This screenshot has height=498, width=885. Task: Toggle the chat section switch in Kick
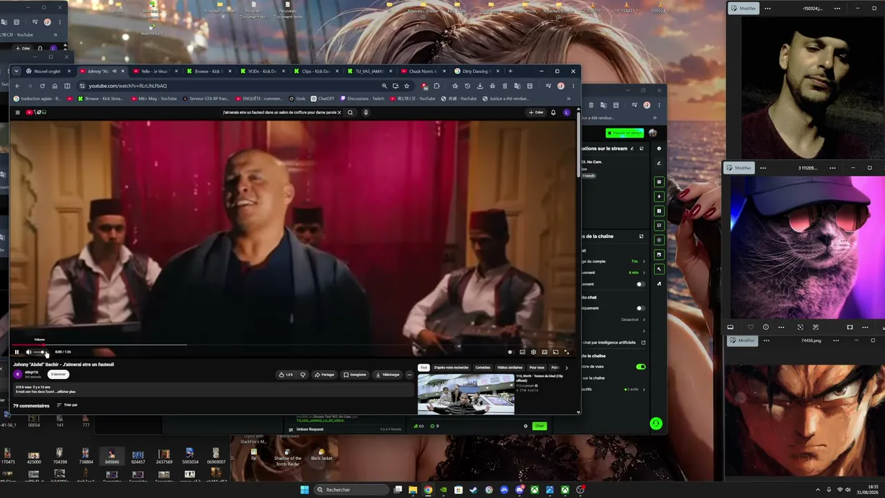(x=640, y=308)
